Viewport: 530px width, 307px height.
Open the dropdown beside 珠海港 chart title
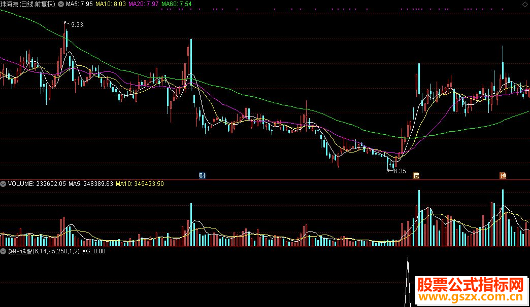pos(61,5)
